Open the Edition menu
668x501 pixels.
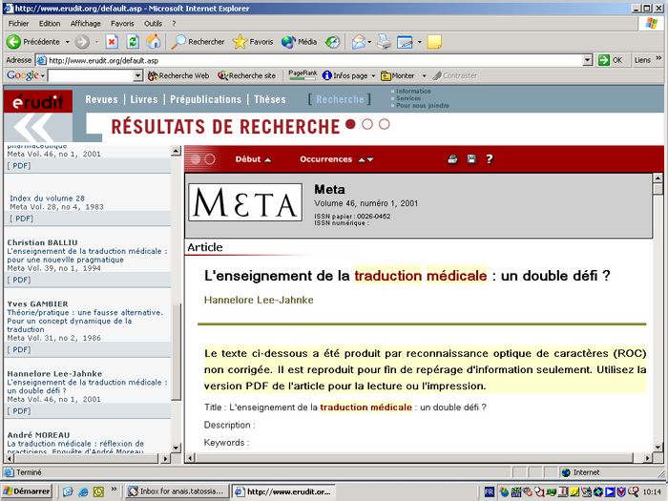50,24
